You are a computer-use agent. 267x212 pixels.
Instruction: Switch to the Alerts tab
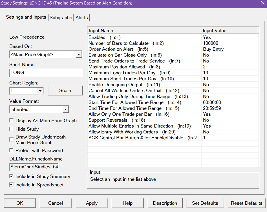(x=82, y=17)
